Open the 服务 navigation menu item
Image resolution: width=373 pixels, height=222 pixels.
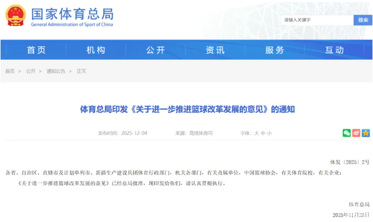[x=275, y=50]
